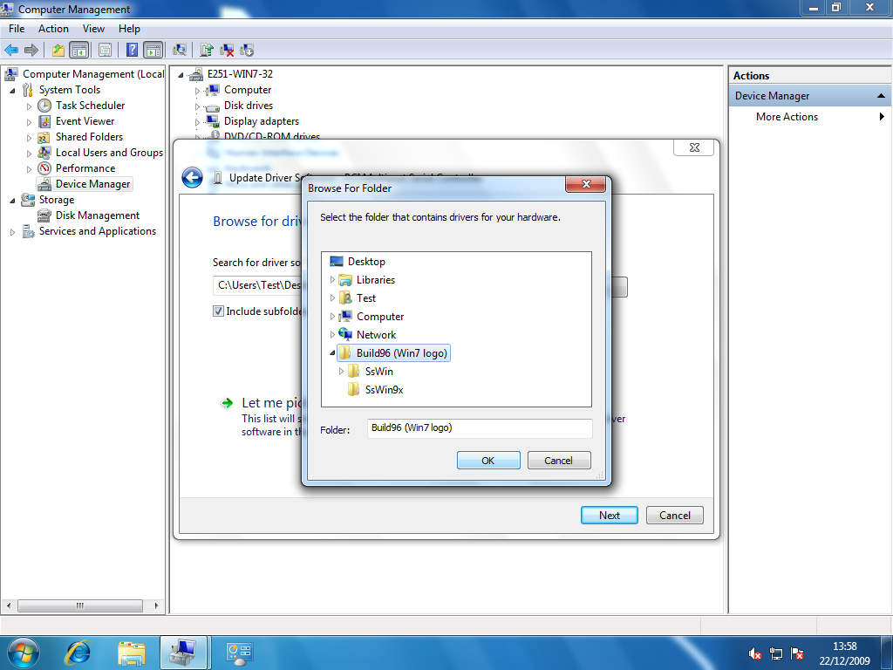Click the blue back arrow in Update Driver wizard
This screenshot has width=893, height=670.
[x=192, y=177]
